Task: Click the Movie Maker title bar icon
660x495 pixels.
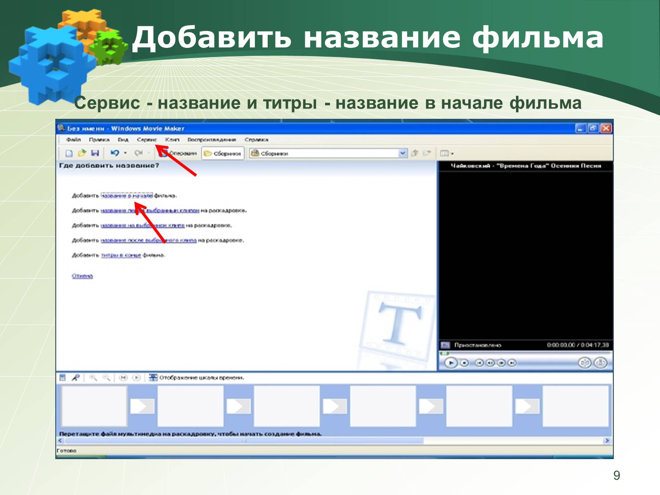Action: pyautogui.click(x=61, y=128)
